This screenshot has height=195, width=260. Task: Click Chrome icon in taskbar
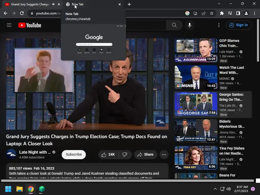pyautogui.click(x=31, y=189)
